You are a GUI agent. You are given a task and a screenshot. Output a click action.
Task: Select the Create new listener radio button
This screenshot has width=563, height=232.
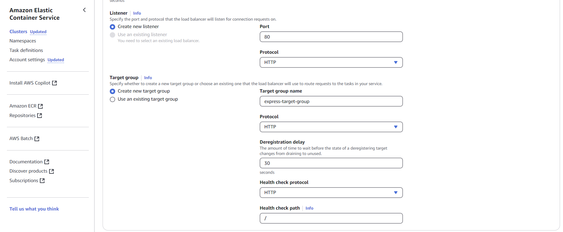click(x=112, y=27)
